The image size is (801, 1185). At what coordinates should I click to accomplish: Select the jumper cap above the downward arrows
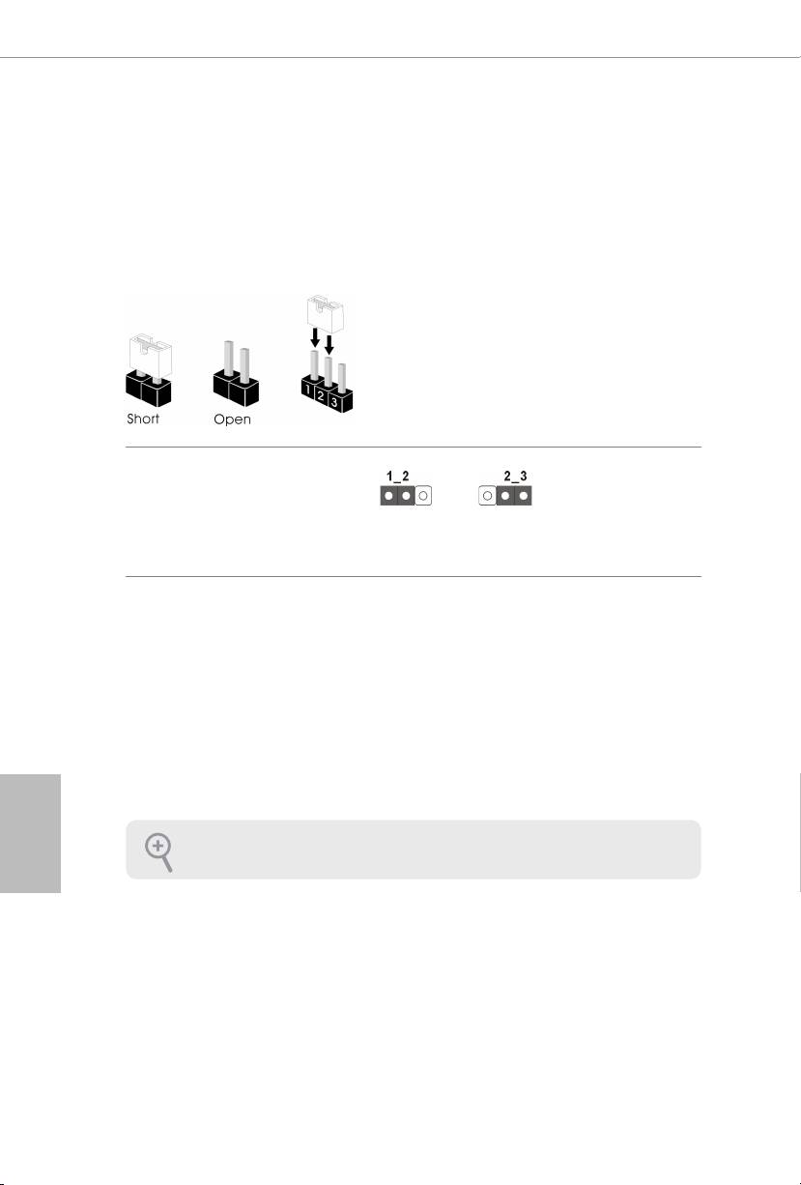[x=325, y=313]
